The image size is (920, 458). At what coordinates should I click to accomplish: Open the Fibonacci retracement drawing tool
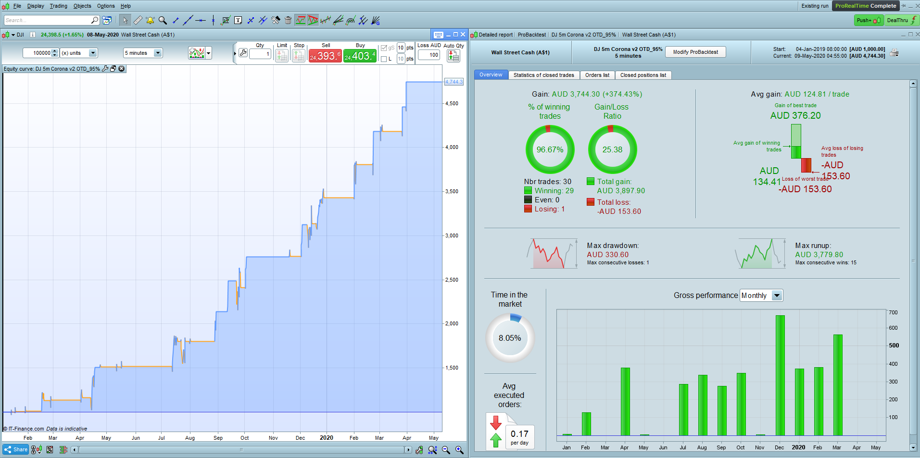226,20
